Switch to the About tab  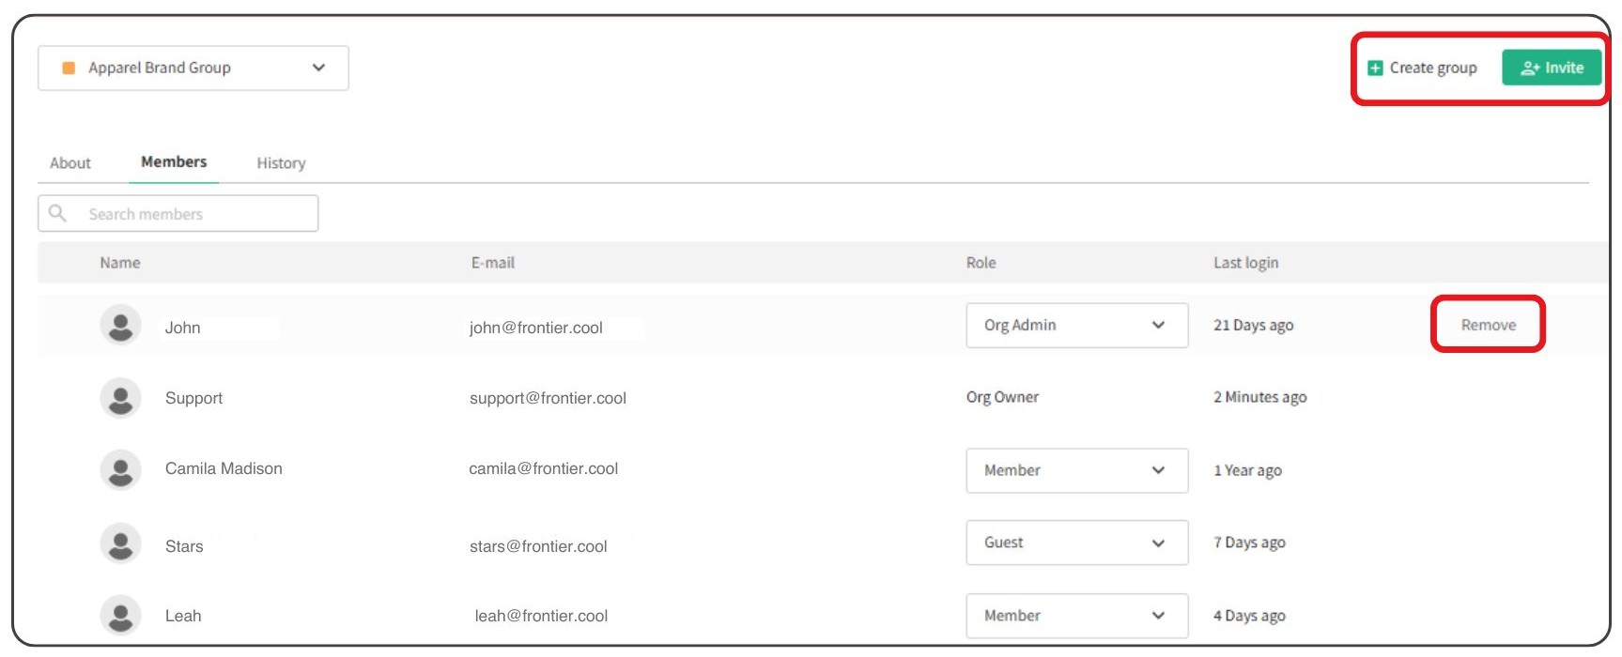pyautogui.click(x=70, y=163)
